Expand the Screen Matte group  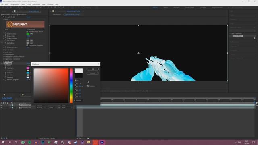pyautogui.click(x=4, y=50)
